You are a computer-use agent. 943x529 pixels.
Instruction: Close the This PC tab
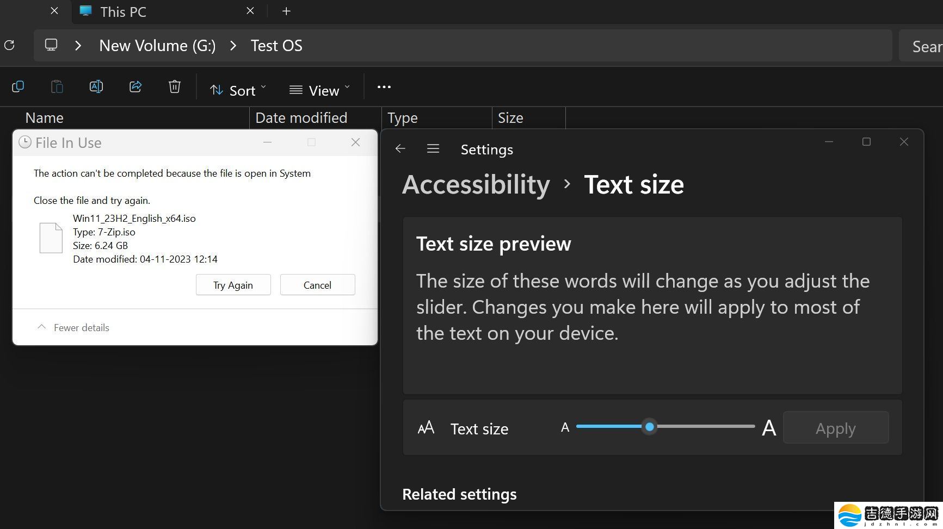(250, 11)
